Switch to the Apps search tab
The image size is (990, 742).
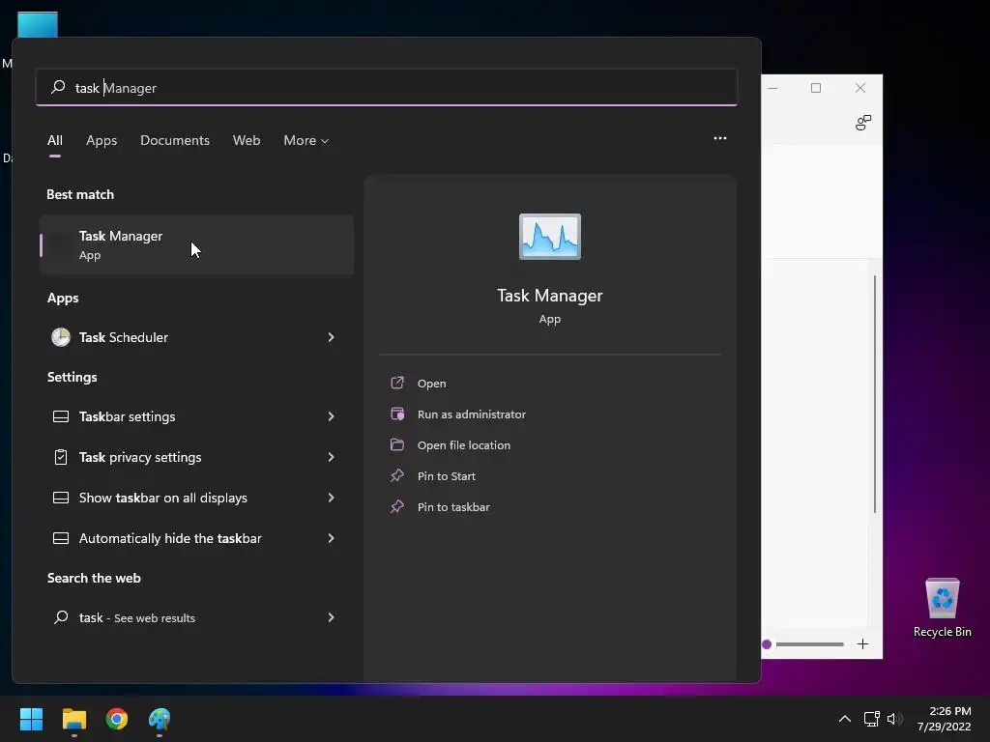coord(102,140)
